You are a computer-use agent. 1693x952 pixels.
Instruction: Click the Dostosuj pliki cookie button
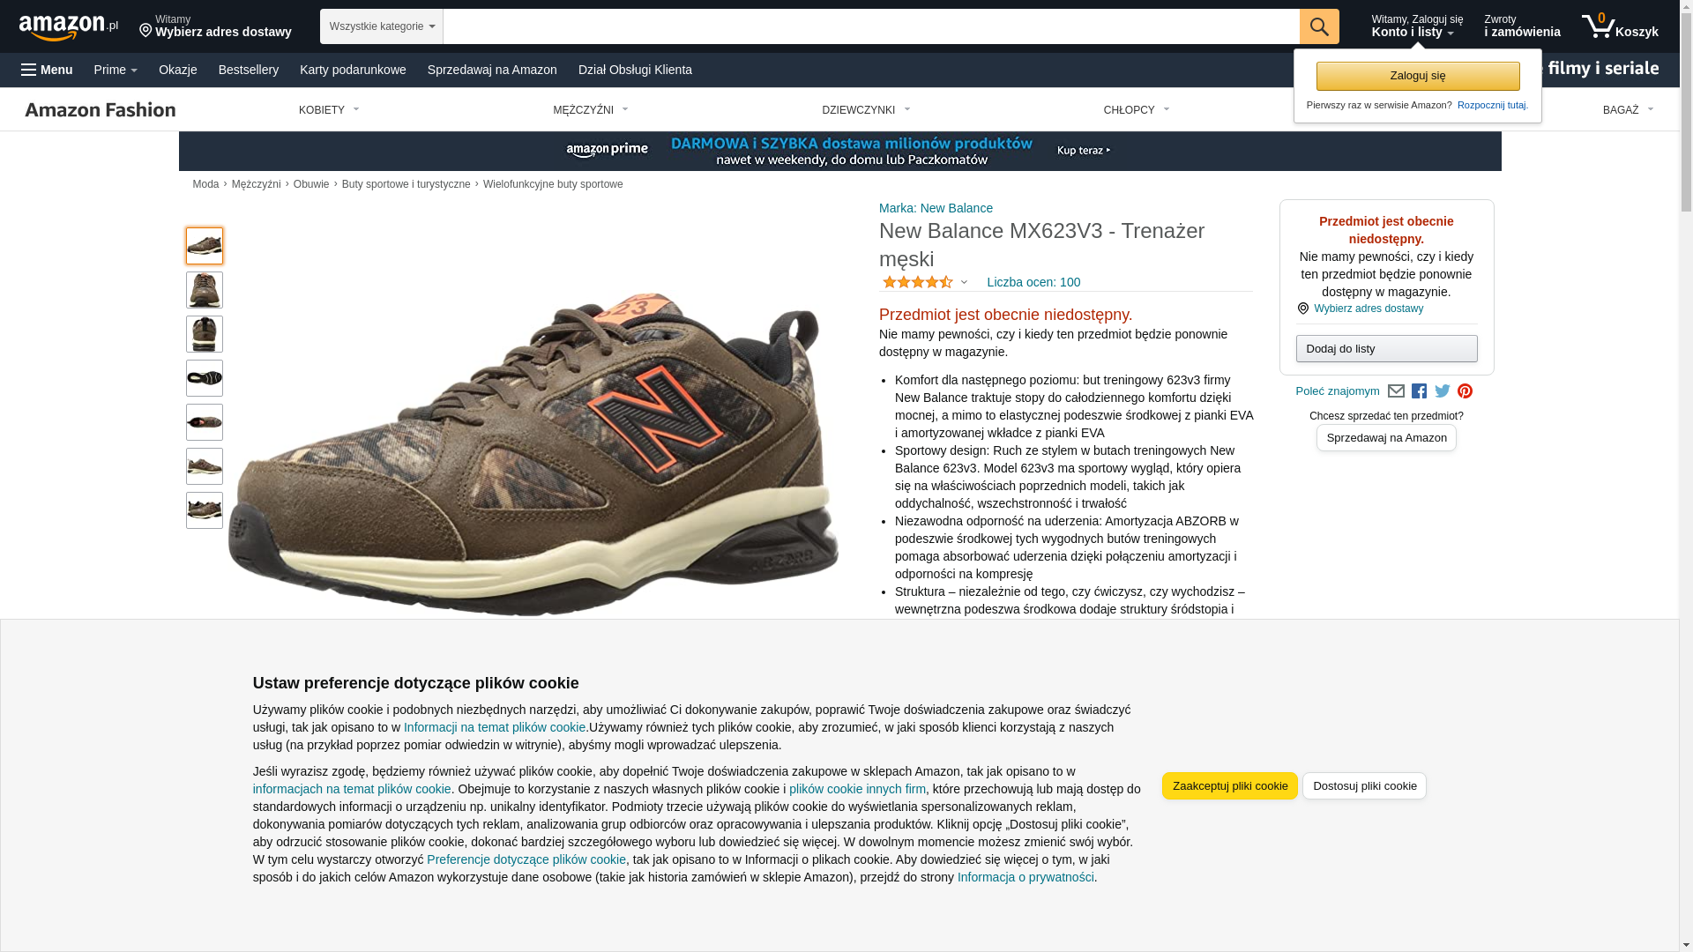[1364, 786]
